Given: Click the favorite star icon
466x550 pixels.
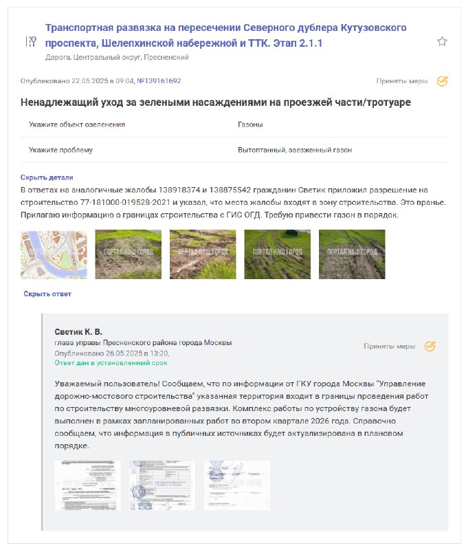Looking at the screenshot, I should point(442,41).
